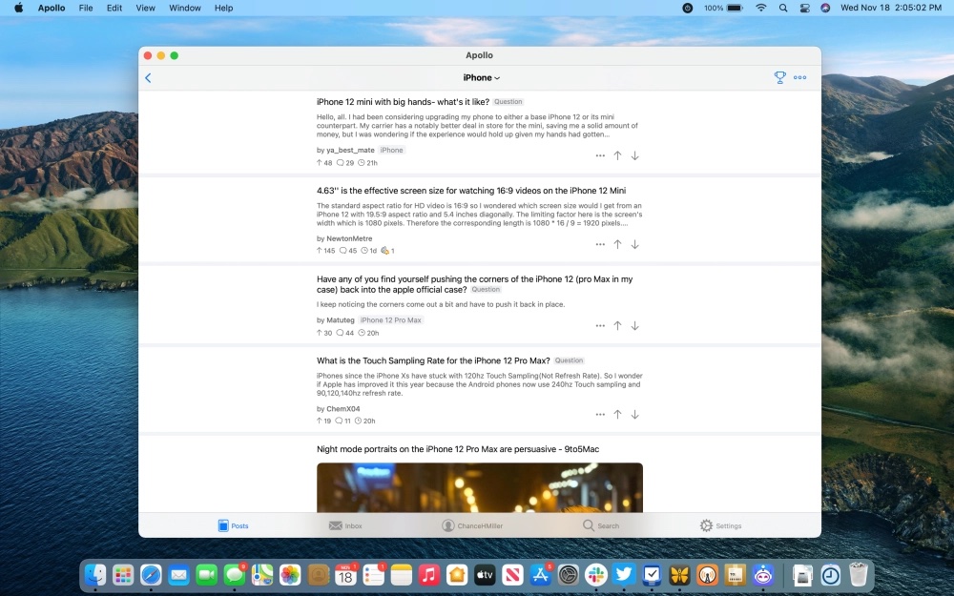Image resolution: width=954 pixels, height=596 pixels.
Task: Open Control Center in the menu bar
Action: pyautogui.click(x=804, y=8)
